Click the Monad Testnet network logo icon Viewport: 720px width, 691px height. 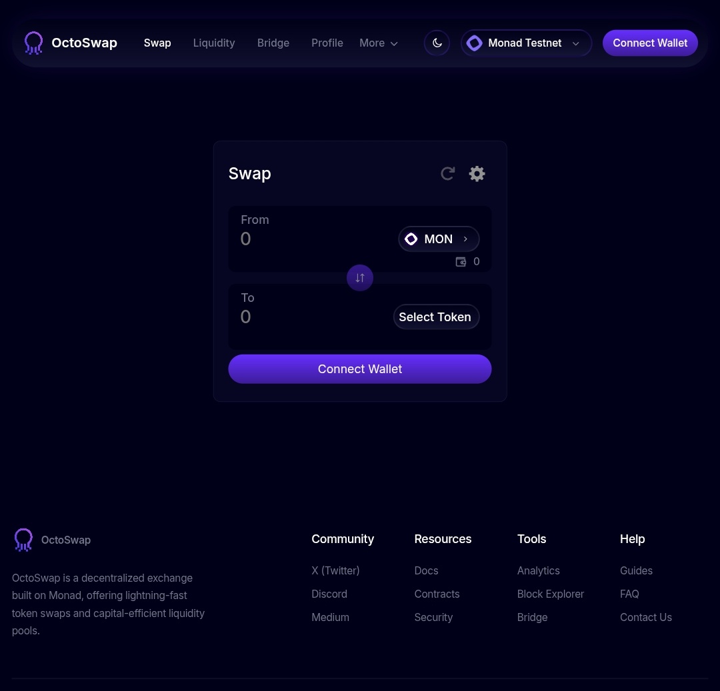[x=475, y=43]
